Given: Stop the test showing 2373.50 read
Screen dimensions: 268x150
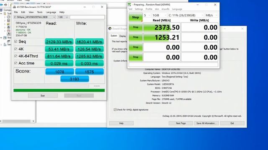Looking at the screenshot, I should click(136, 27).
